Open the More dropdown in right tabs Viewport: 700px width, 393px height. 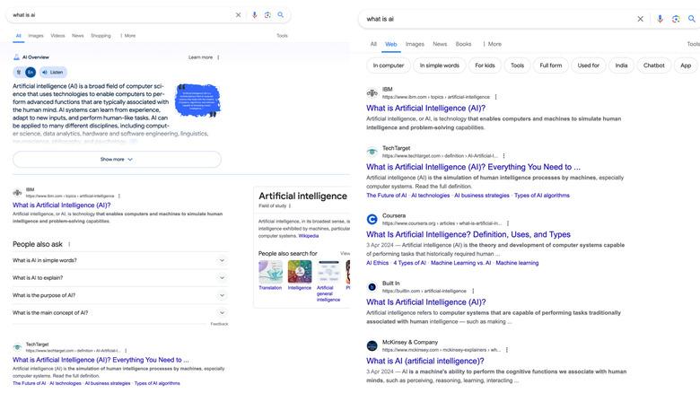493,44
